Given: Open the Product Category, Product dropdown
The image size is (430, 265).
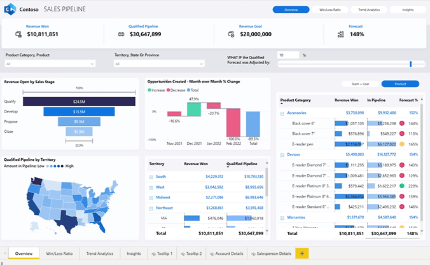Looking at the screenshot, I should click(x=50, y=64).
